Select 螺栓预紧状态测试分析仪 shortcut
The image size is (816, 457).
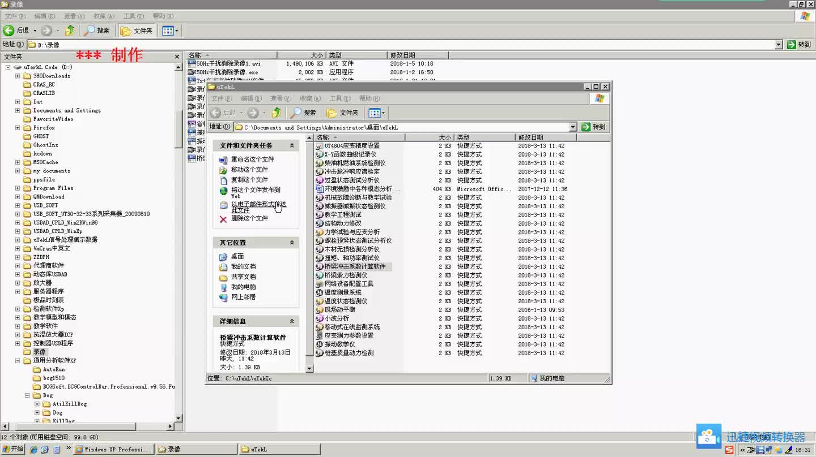click(x=354, y=240)
